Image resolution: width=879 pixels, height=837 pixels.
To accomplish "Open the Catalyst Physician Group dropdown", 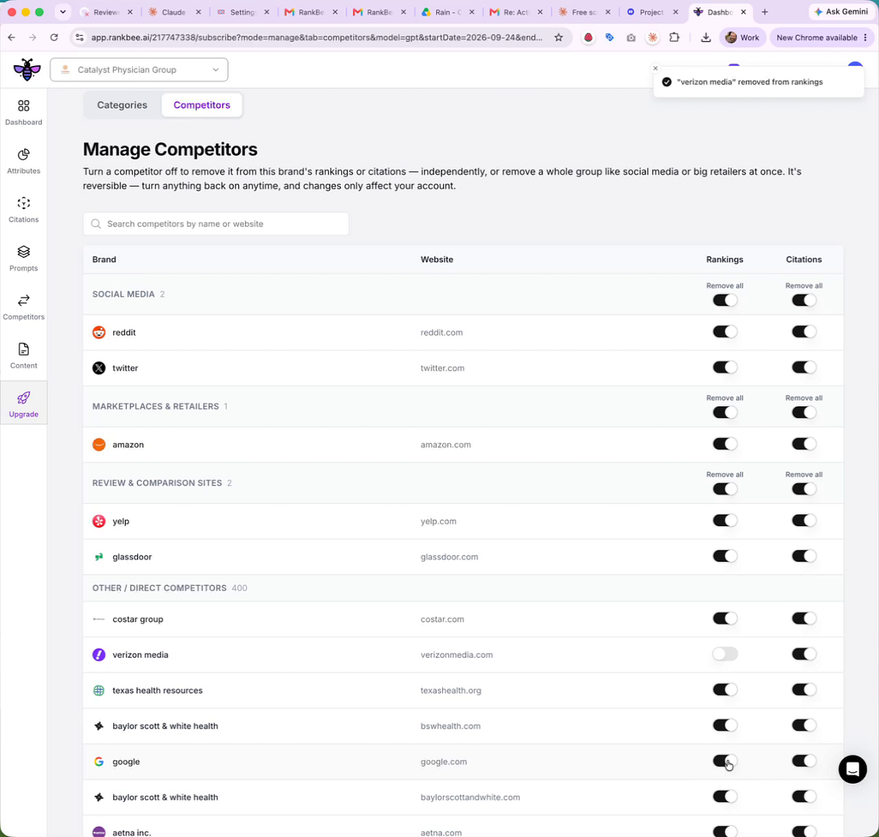I will pyautogui.click(x=139, y=70).
